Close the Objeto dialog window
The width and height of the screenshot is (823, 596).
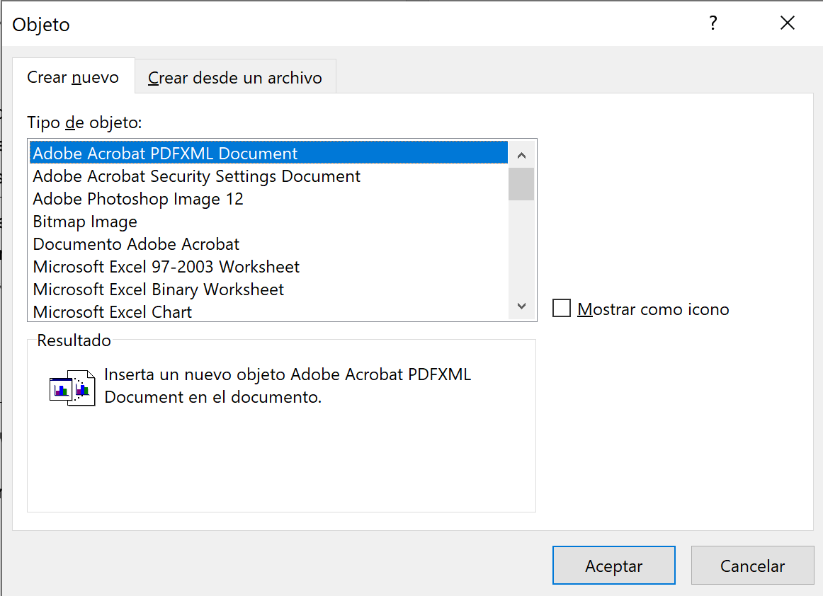tap(788, 23)
